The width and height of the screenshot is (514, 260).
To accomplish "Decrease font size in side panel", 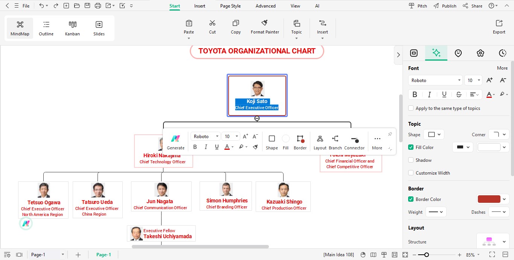I will tap(503, 80).
